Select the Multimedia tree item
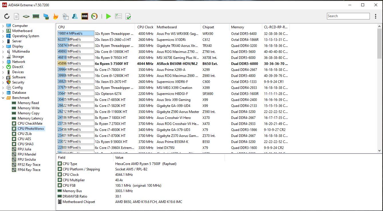This screenshot has width=383, height=211. coord(21,51)
